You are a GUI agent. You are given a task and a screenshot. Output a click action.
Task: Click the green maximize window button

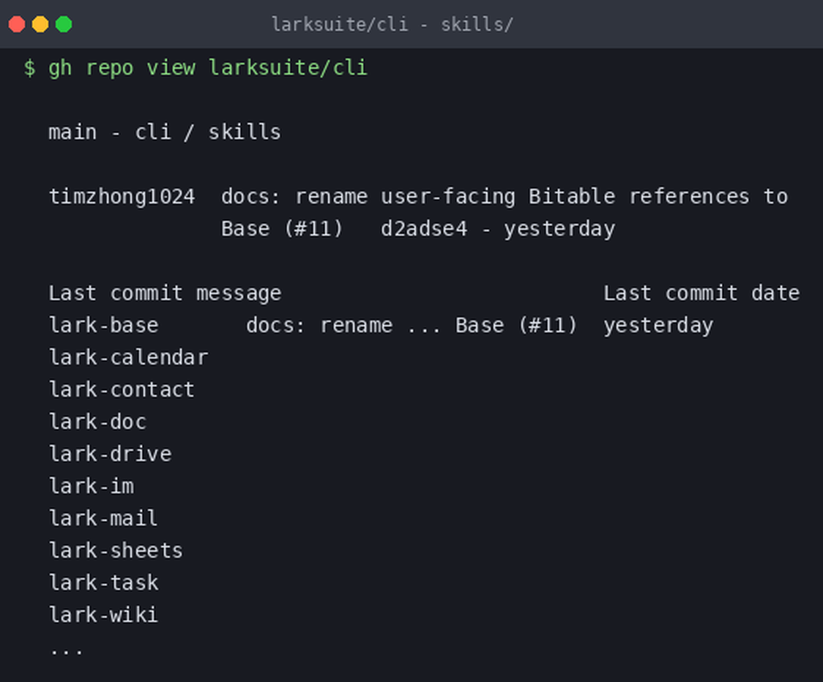pyautogui.click(x=64, y=24)
